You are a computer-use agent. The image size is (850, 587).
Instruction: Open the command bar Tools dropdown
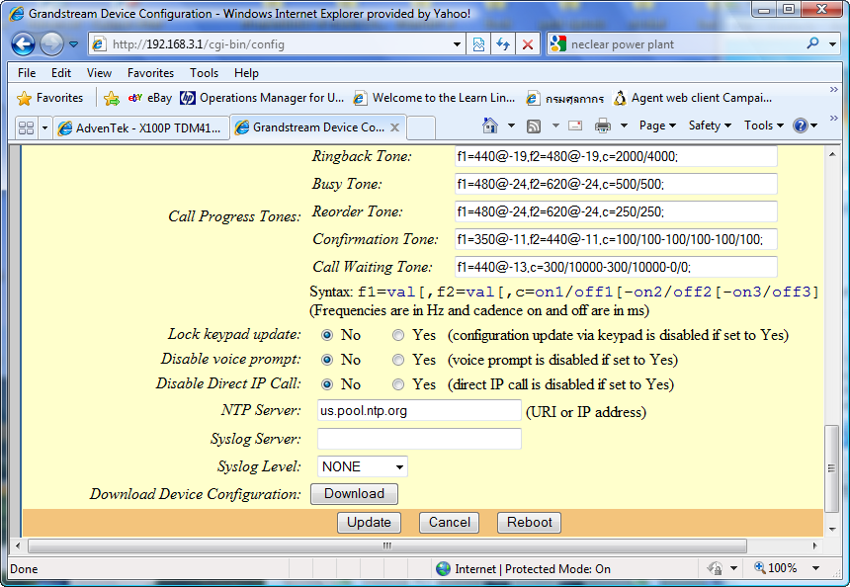point(764,126)
